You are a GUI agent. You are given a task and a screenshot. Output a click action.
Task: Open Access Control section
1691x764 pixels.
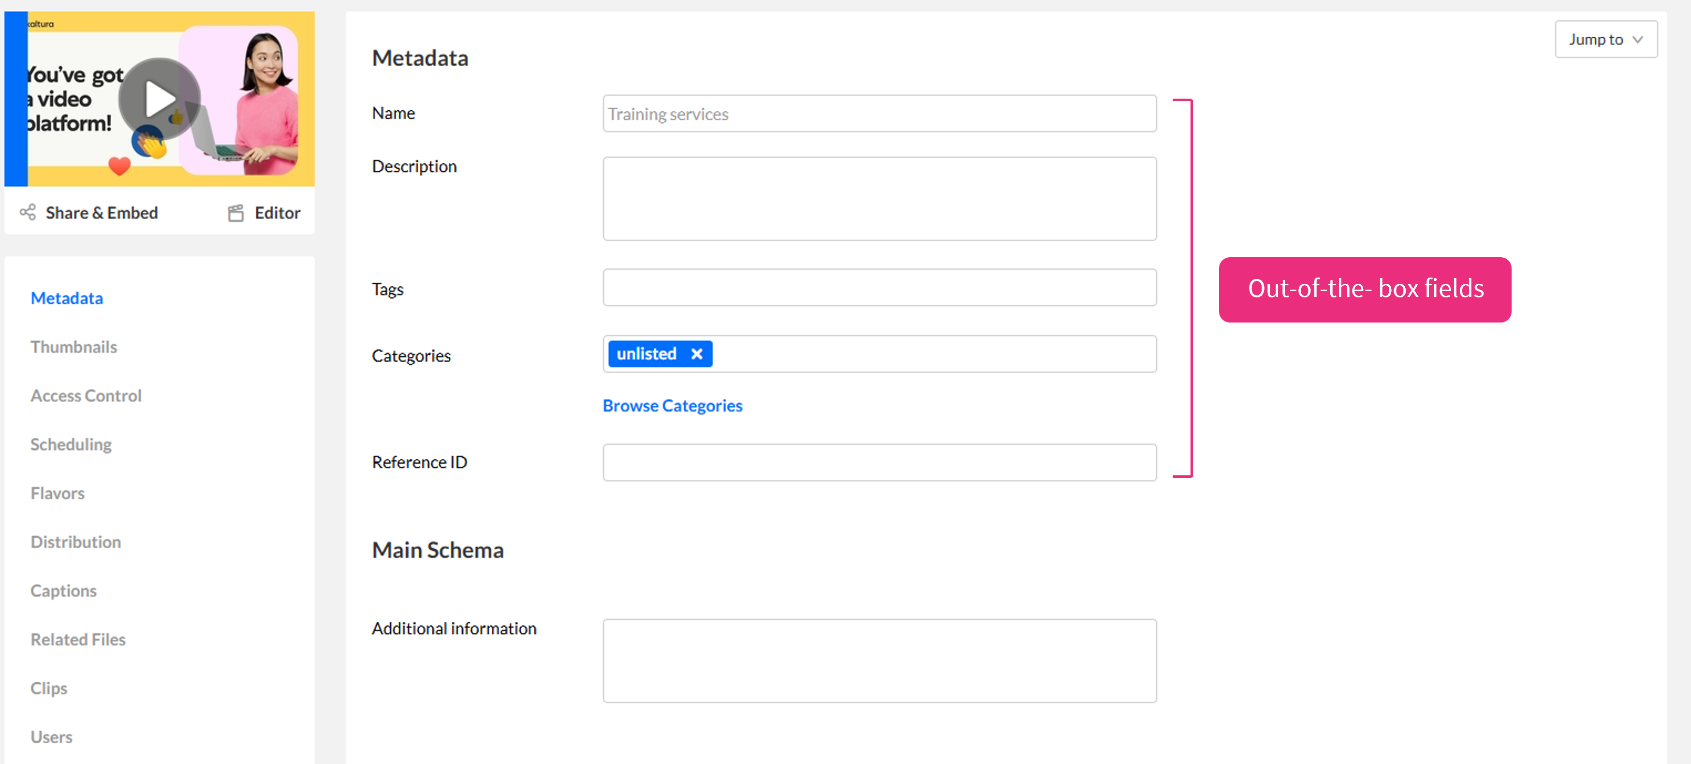pos(86,396)
